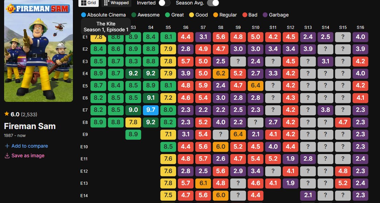This screenshot has height=203, width=380.
Task: Click the E9 row label
Action: pos(85,135)
